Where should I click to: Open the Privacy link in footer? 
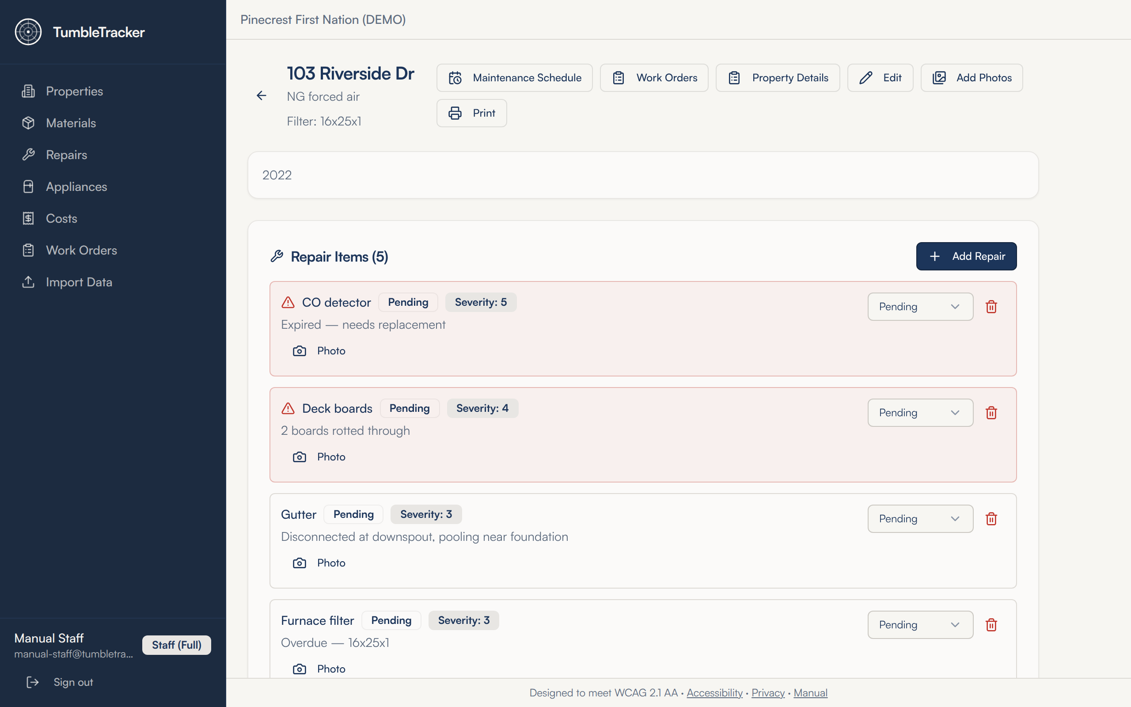[768, 693]
